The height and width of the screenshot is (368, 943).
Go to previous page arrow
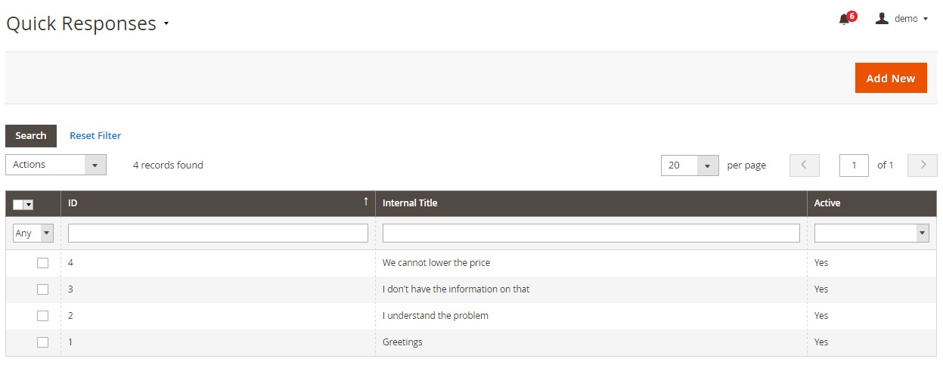(x=805, y=165)
